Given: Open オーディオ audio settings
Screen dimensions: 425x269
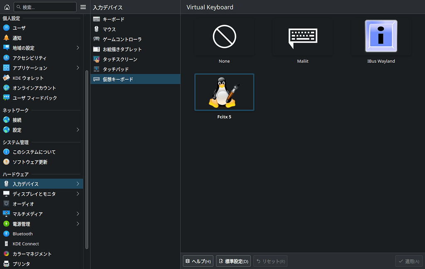Looking at the screenshot, I should click(x=42, y=204).
